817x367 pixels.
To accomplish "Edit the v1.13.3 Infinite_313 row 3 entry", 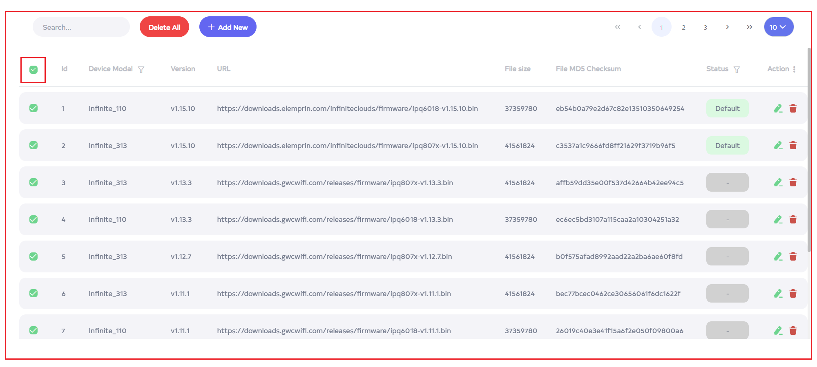I will click(x=778, y=183).
